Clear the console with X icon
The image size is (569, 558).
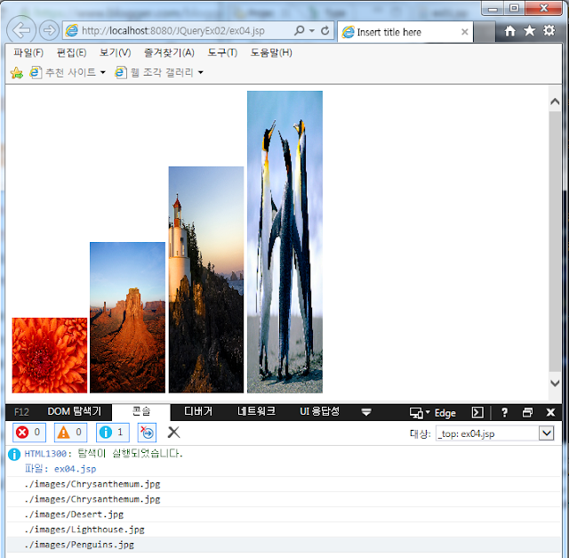[174, 433]
